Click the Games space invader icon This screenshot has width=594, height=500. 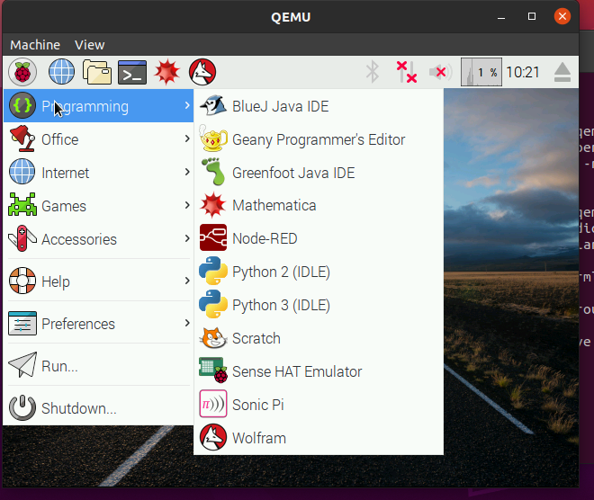[22, 205]
